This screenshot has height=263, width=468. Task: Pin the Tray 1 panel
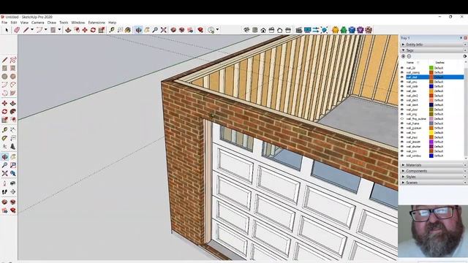click(x=461, y=38)
